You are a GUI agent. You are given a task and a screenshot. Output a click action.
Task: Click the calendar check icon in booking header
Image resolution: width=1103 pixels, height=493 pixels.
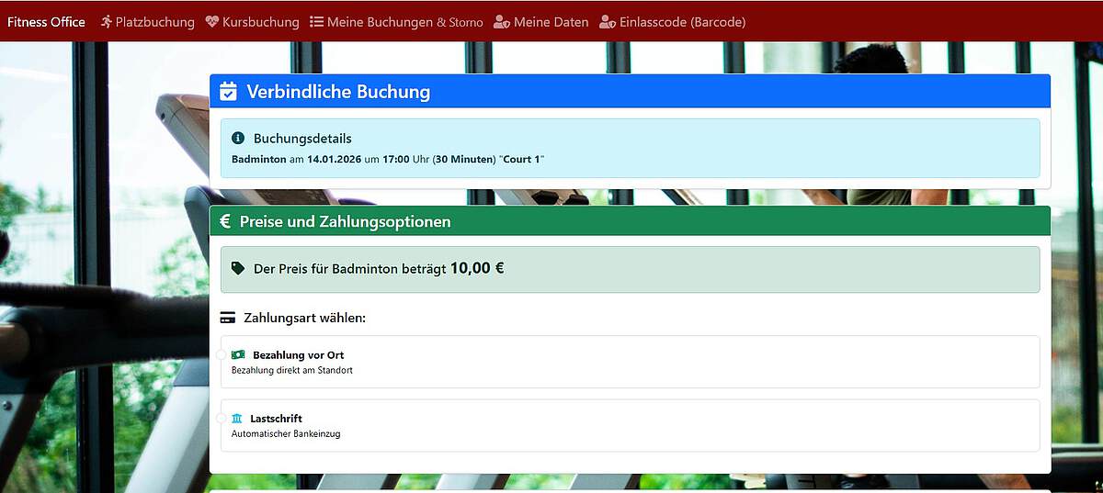(x=229, y=91)
